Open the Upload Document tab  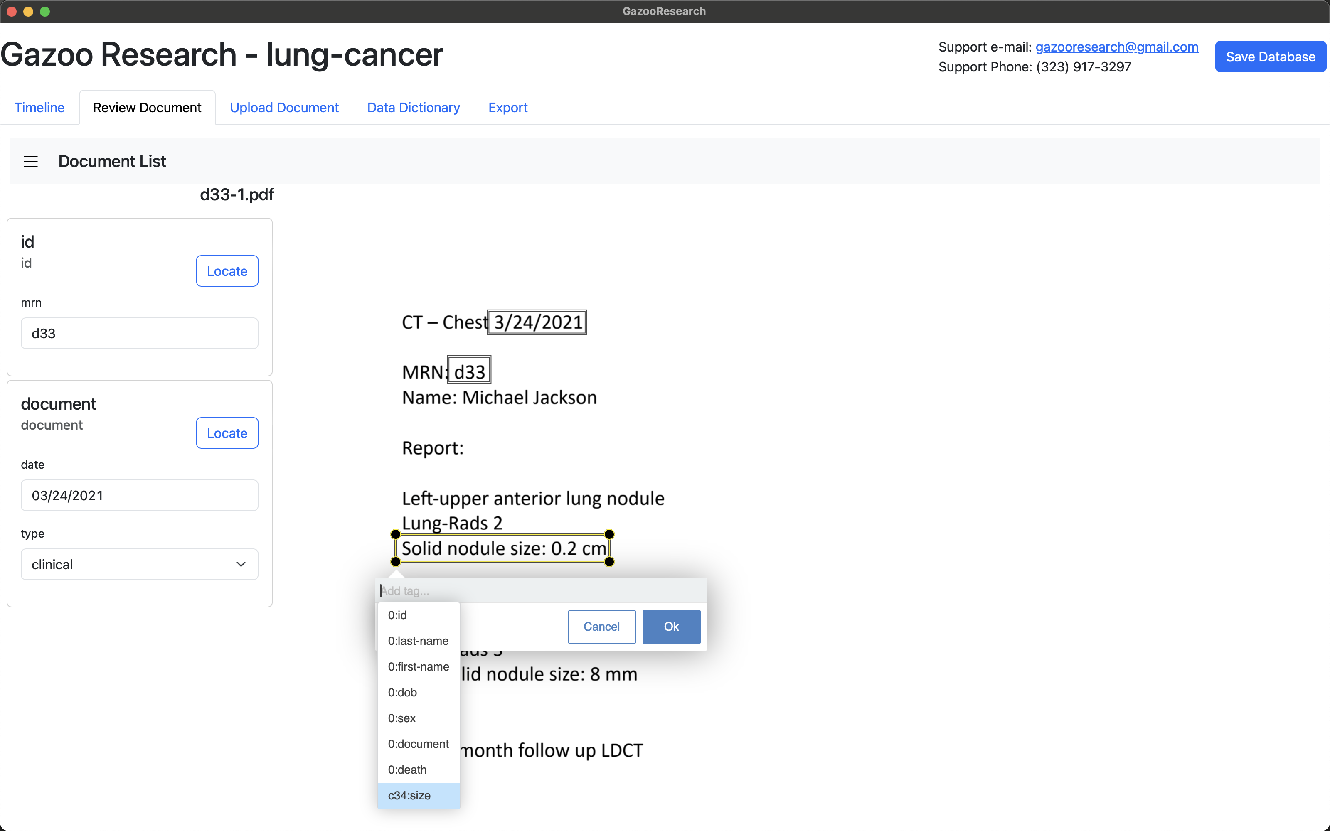pyautogui.click(x=283, y=107)
